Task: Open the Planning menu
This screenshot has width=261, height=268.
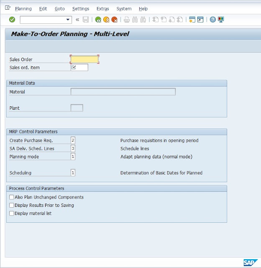Action: [23, 9]
